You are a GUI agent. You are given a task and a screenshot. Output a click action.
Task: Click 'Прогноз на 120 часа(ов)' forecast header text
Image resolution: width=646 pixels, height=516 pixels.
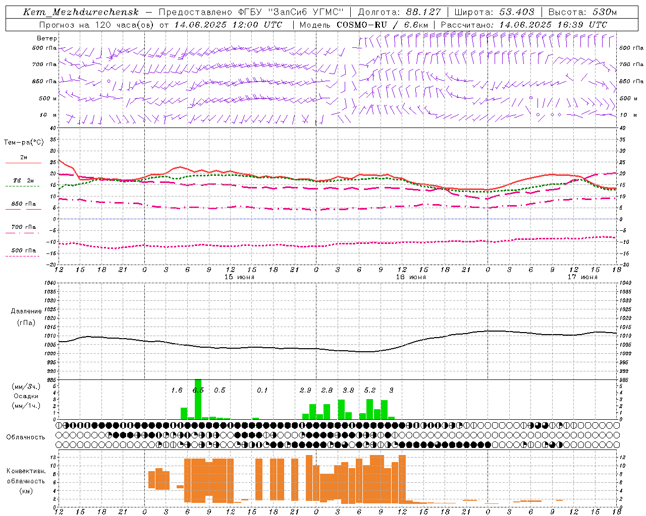(96, 25)
